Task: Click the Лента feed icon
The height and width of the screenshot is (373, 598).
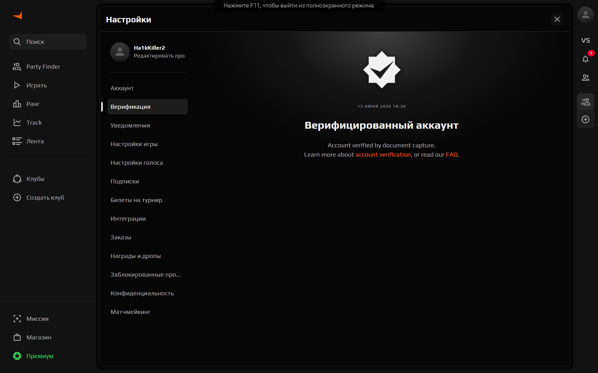Action: click(17, 141)
